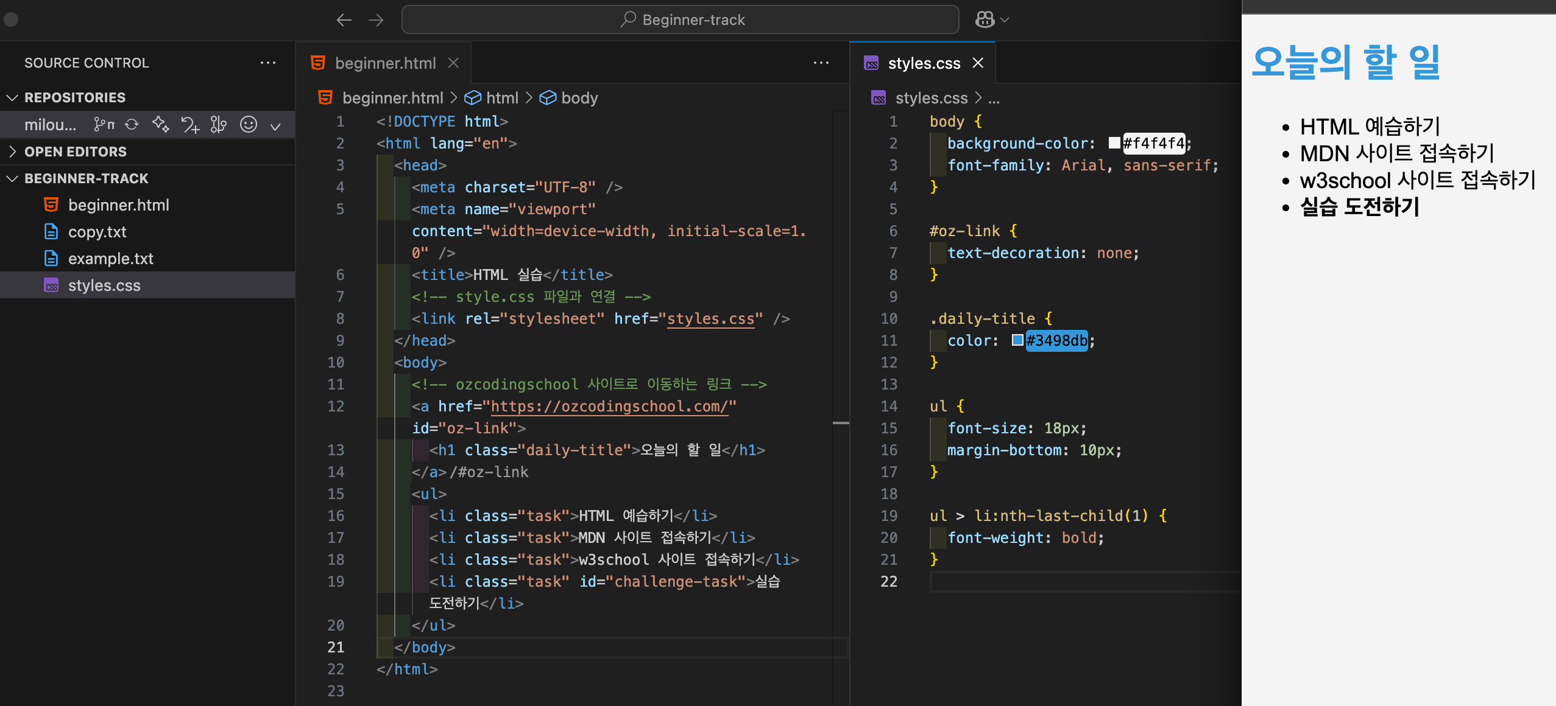Click the smiley face icon

coord(248,125)
